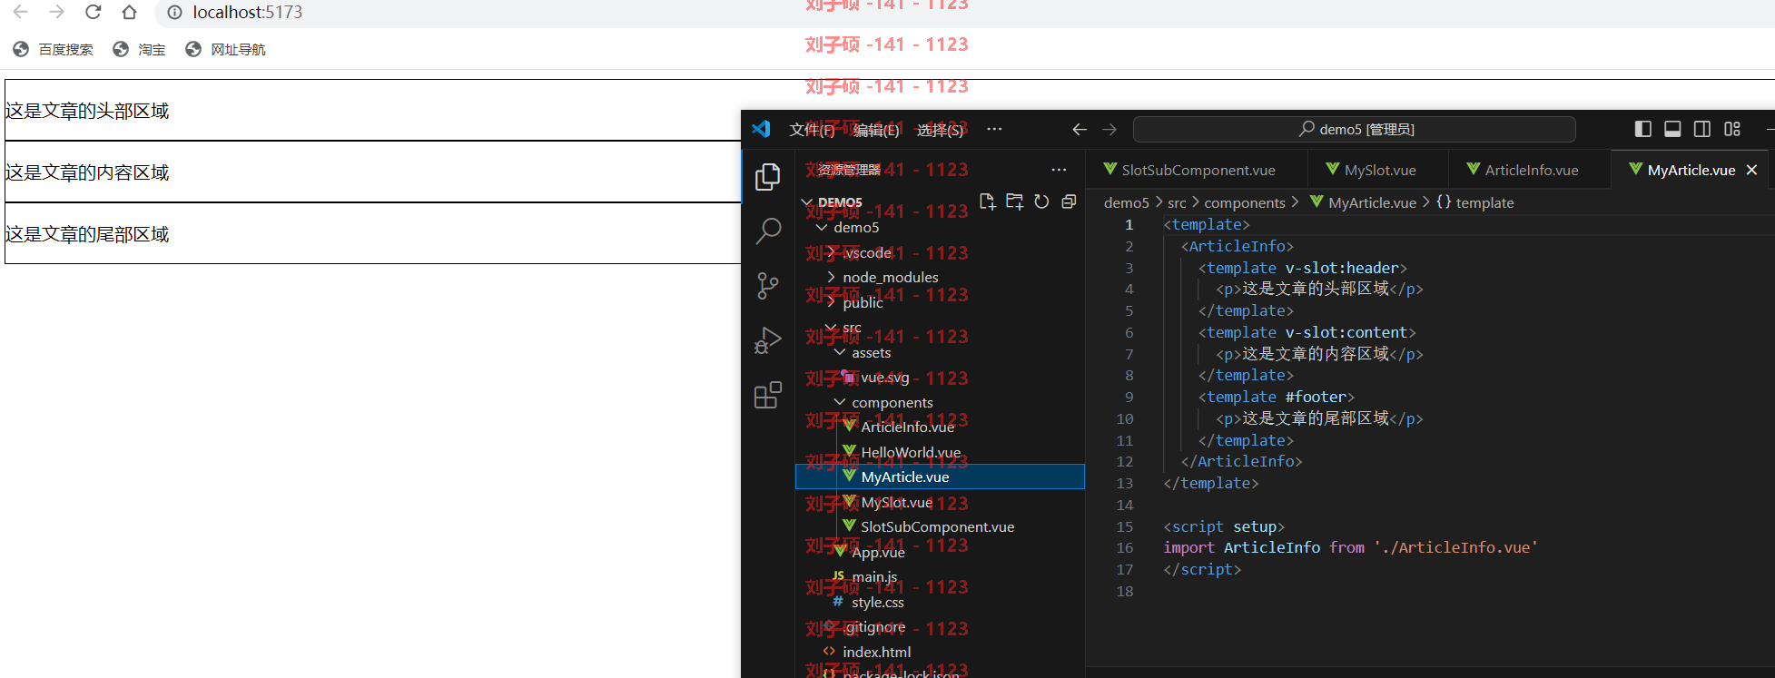
Task: Click the src breadcrumb segment
Action: point(1177,203)
